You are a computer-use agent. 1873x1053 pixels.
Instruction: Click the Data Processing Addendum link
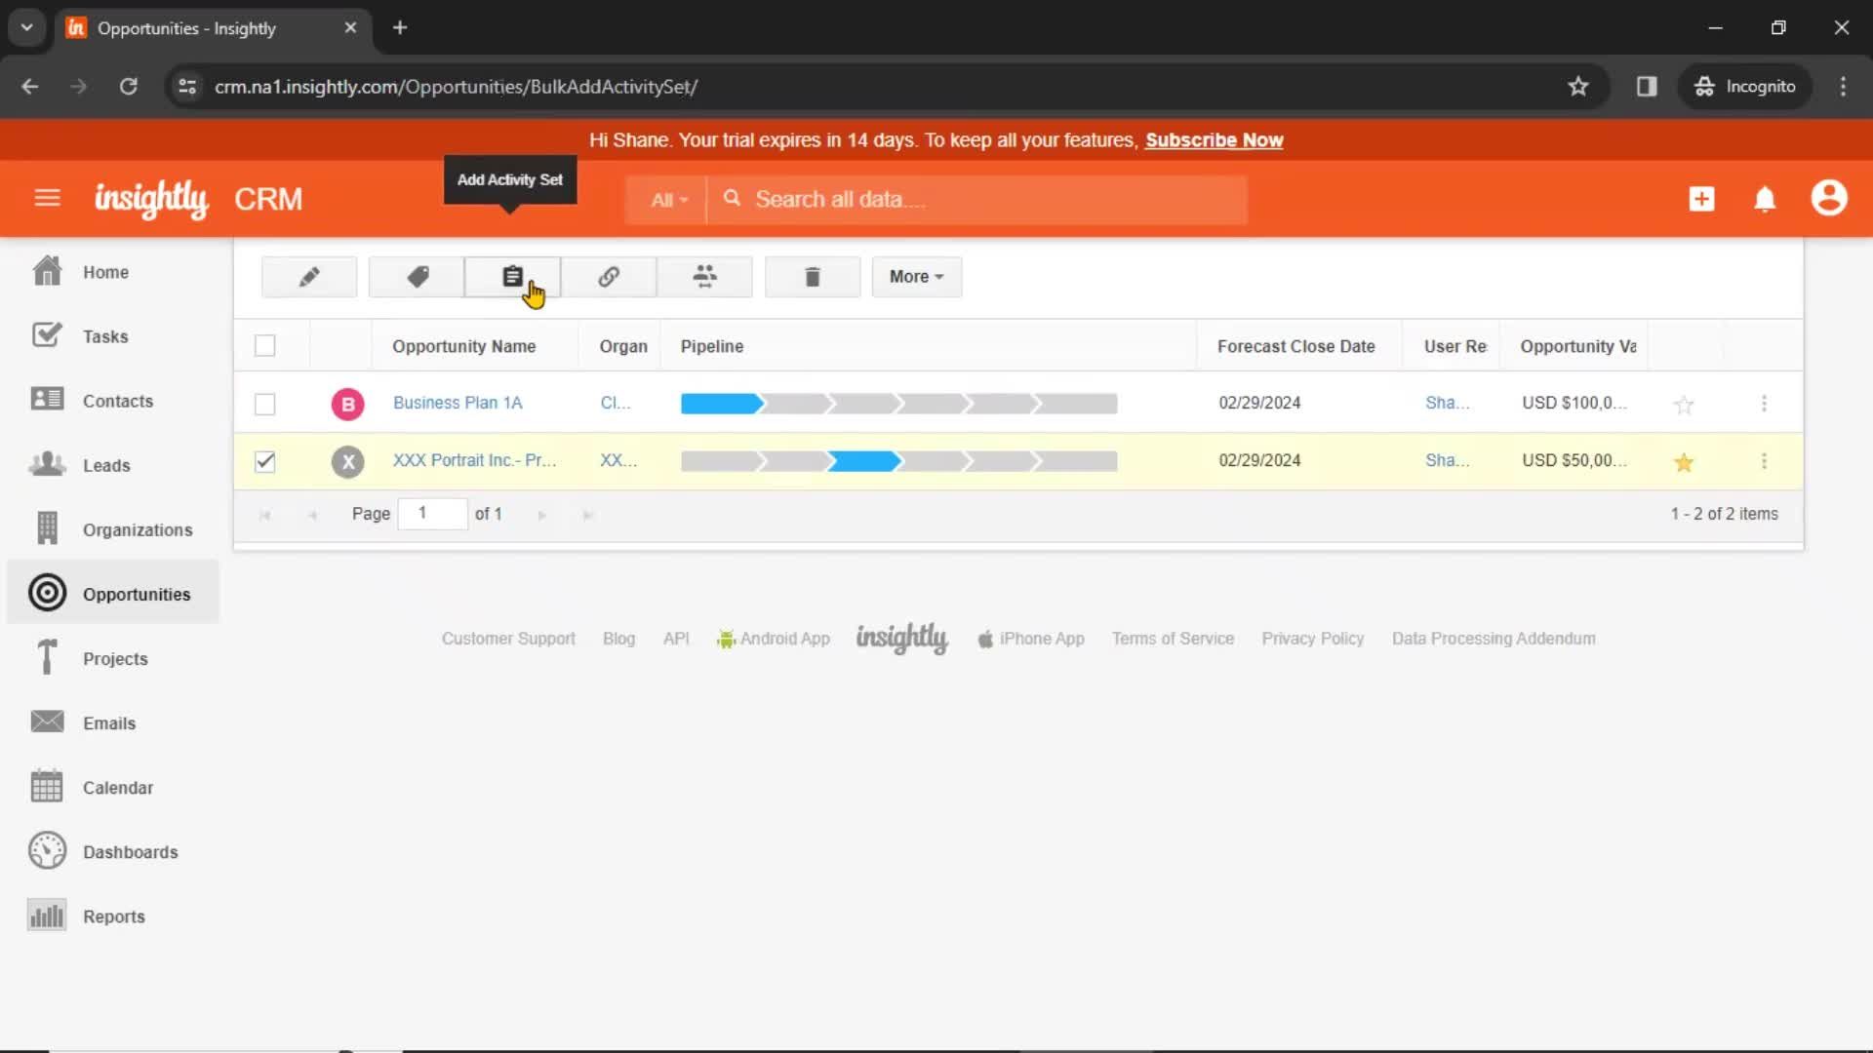point(1494,639)
